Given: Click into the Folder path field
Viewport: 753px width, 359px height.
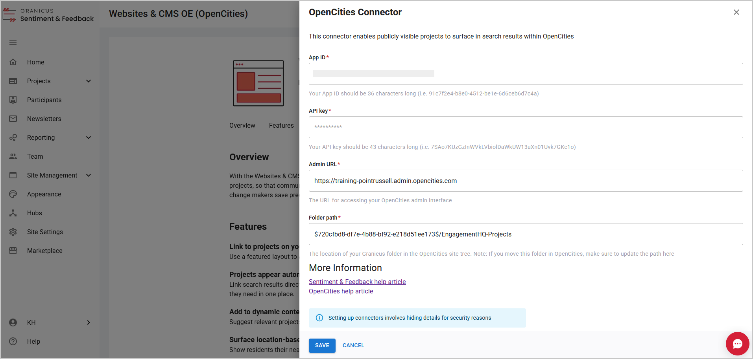Looking at the screenshot, I should pos(526,234).
